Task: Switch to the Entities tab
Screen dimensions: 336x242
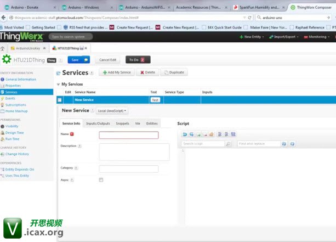Action: click(152, 123)
